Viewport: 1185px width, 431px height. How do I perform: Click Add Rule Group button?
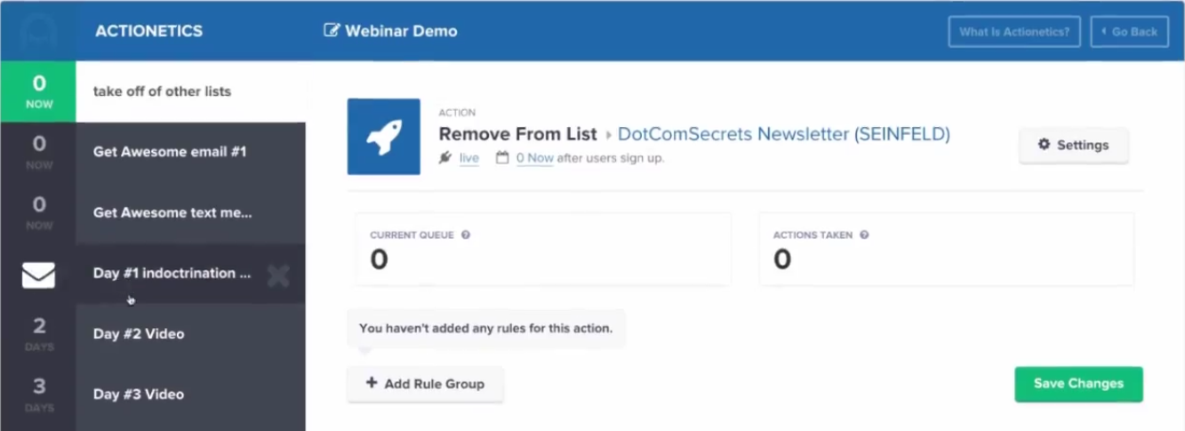coord(425,384)
